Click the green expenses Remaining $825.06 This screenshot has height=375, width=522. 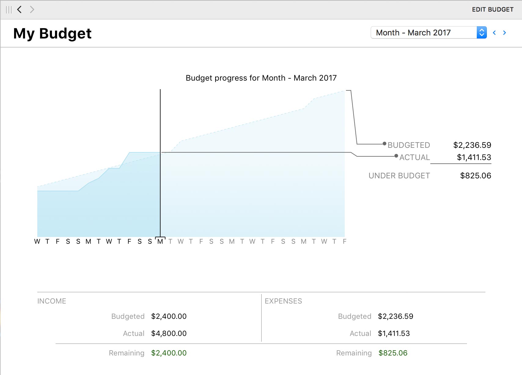[393, 353]
